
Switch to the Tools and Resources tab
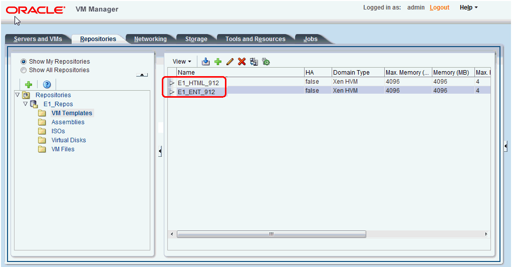tap(255, 39)
